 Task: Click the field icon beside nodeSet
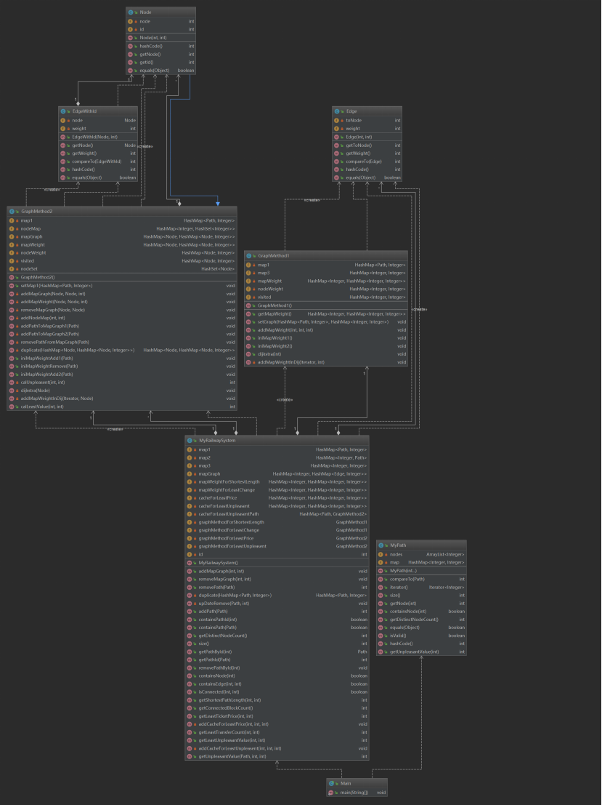coord(12,268)
